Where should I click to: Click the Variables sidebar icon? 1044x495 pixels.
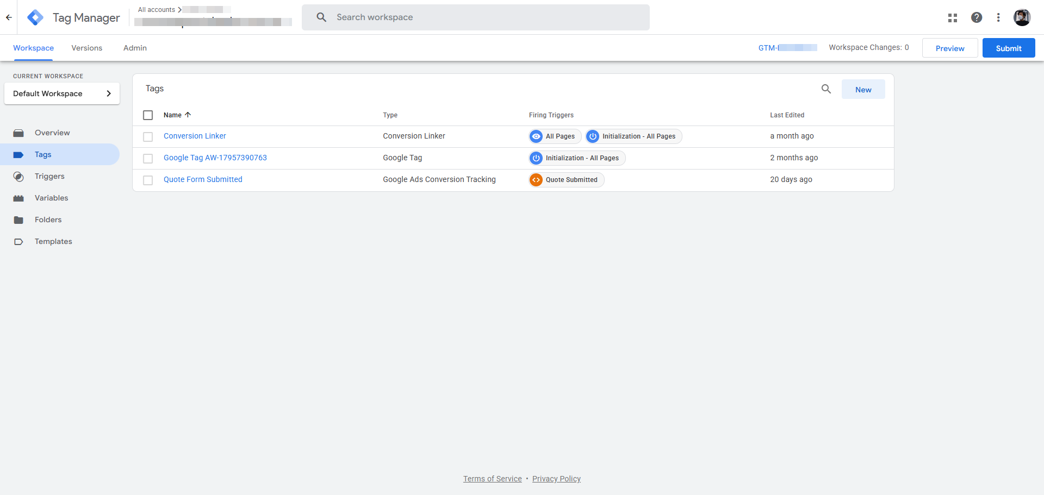(x=18, y=198)
